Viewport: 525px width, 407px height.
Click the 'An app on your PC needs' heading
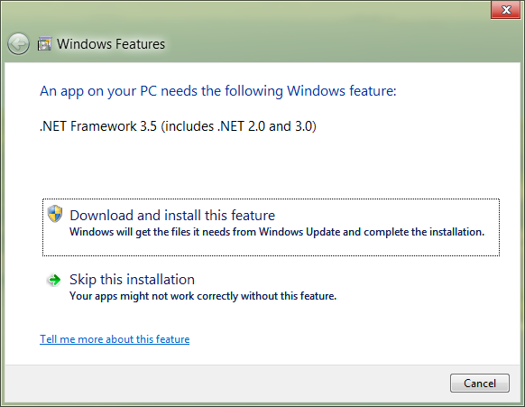218,91
